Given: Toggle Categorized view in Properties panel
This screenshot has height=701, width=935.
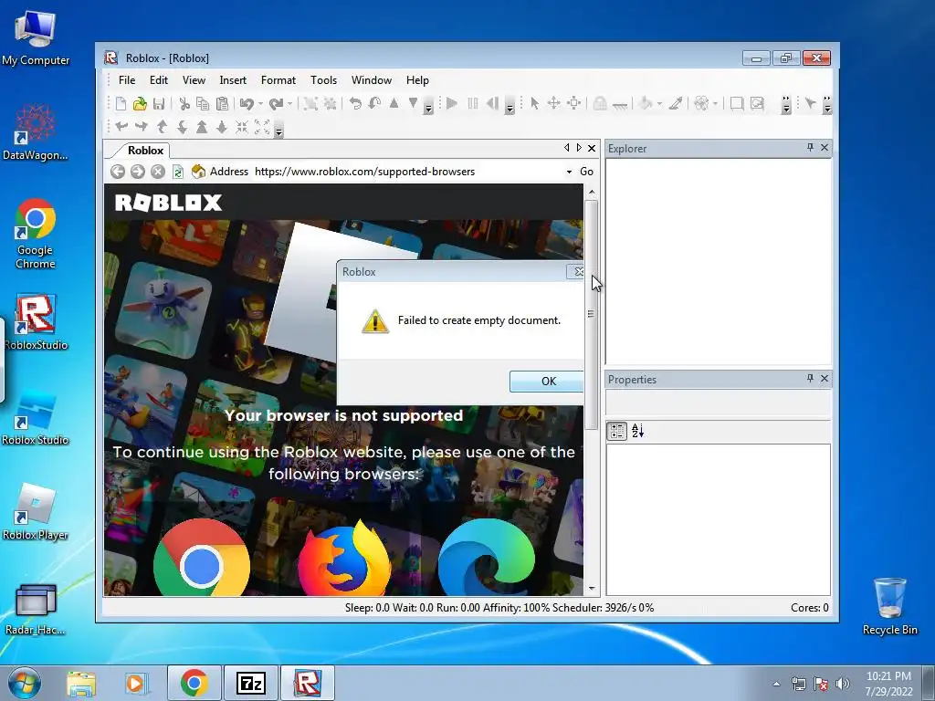Looking at the screenshot, I should click(617, 431).
